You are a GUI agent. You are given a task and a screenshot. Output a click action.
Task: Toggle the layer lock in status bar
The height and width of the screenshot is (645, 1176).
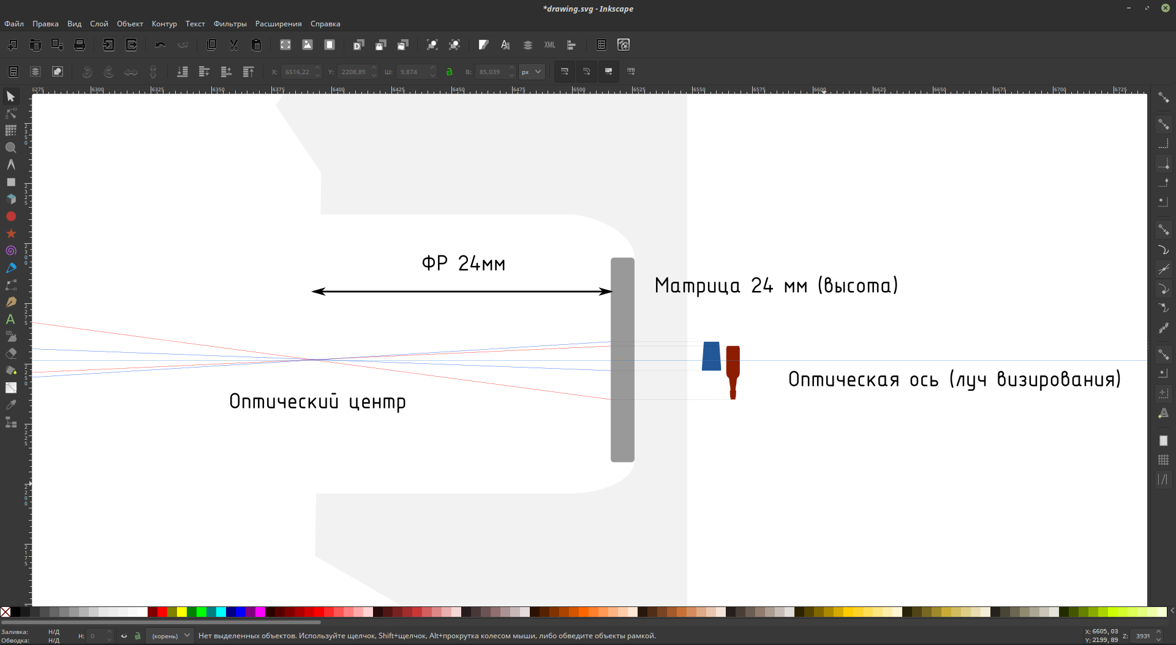[x=137, y=636]
